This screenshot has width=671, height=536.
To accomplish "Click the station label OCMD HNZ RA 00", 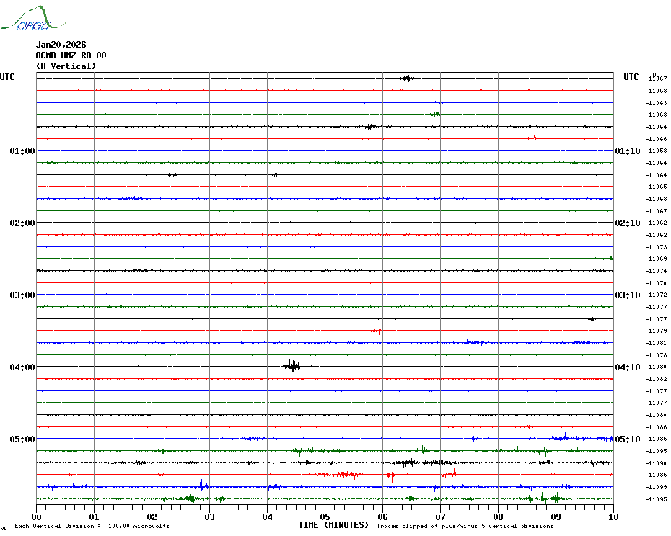I will coord(71,55).
